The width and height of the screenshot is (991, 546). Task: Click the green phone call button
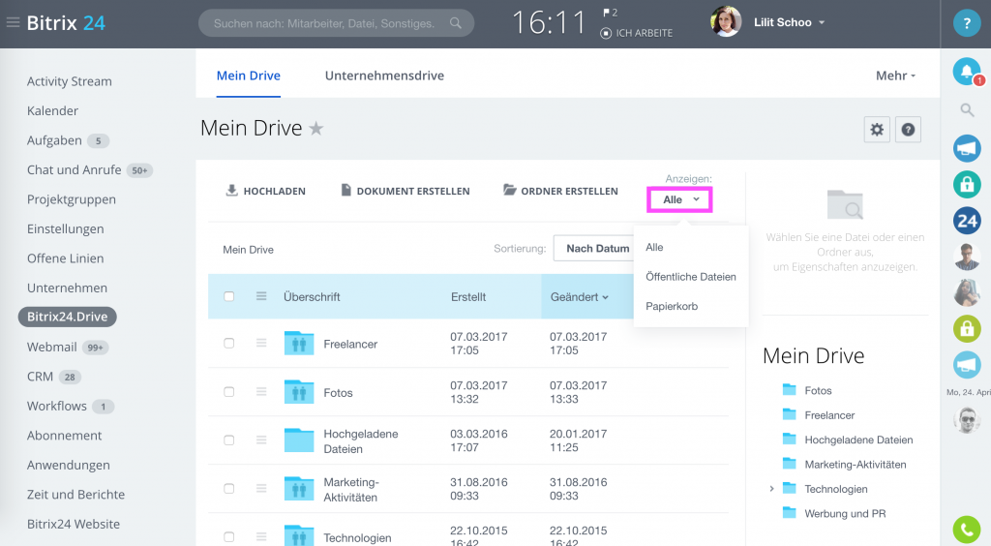point(967,530)
